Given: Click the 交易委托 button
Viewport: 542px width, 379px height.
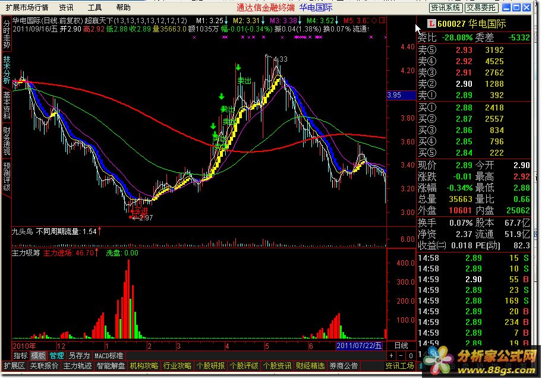Looking at the screenshot, I should click(481, 7).
